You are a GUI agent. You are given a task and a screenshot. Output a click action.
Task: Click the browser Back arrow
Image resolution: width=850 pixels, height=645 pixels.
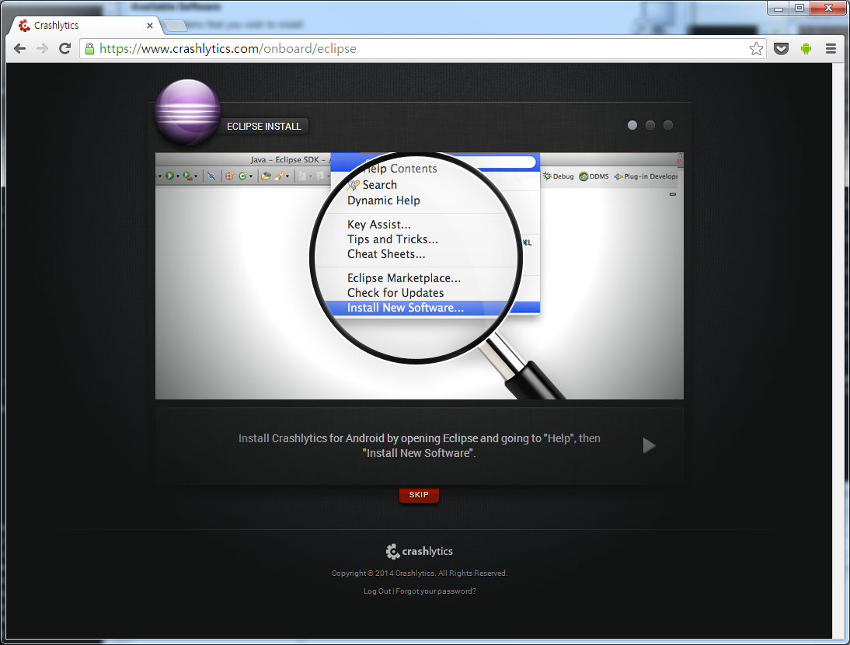coord(20,48)
